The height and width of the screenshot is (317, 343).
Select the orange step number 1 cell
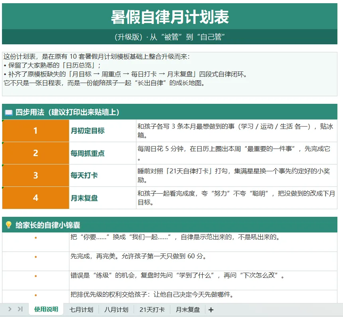pyautogui.click(x=35, y=131)
